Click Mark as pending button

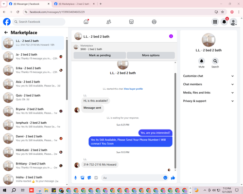tap(100, 55)
